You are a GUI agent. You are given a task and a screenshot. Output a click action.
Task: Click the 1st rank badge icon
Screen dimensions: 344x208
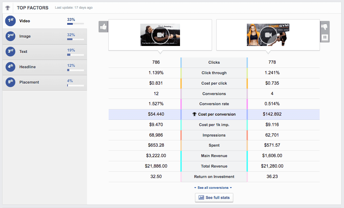[x=10, y=21]
